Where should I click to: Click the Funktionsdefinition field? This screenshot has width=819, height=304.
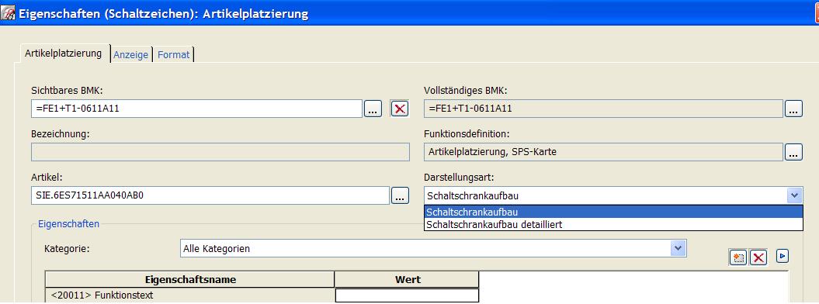(604, 152)
